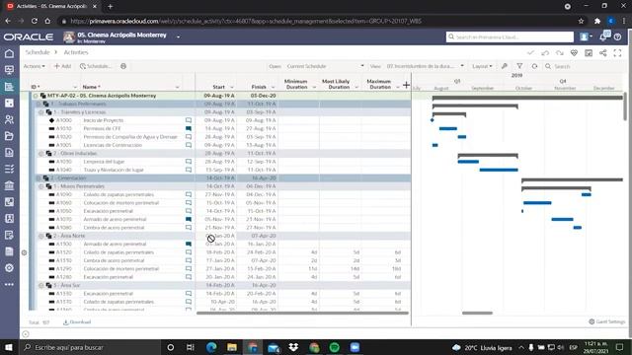This screenshot has height=355, width=632.
Task: Open the presentation dashboard sidebar icon
Action: [9, 70]
